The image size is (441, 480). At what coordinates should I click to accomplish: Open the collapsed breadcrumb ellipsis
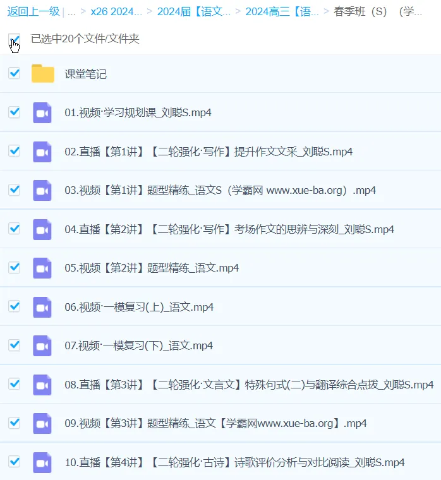coord(71,12)
